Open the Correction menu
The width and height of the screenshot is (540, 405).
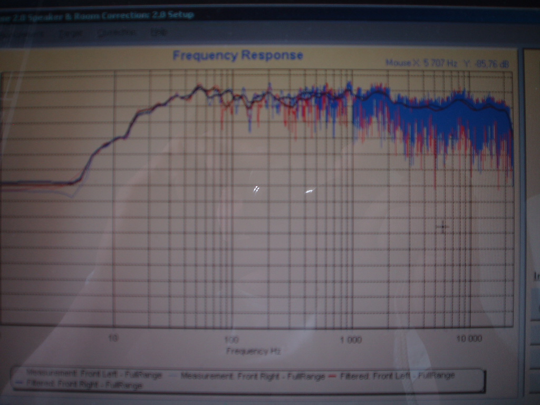117,33
